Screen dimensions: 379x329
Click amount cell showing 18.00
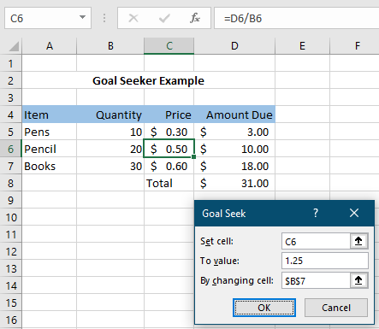pos(234,166)
